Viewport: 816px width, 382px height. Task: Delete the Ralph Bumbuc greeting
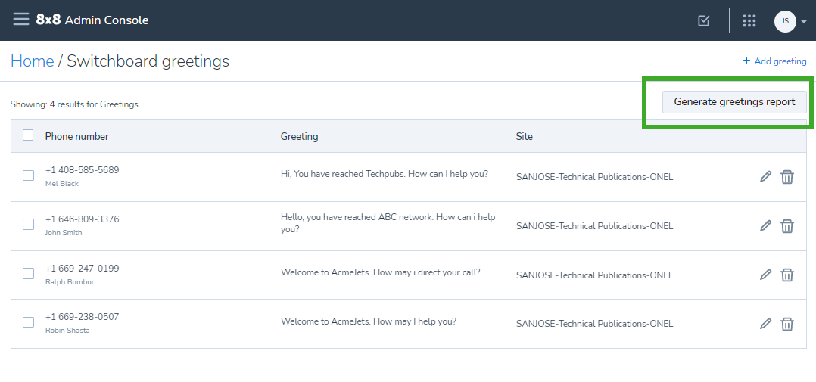click(x=787, y=275)
